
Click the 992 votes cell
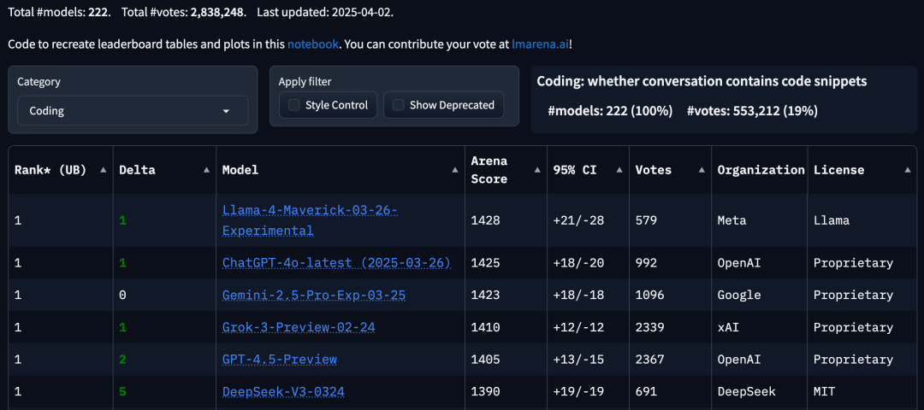[670, 263]
